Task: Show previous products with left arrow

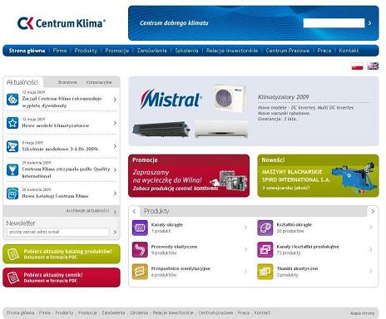Action: pos(134,211)
